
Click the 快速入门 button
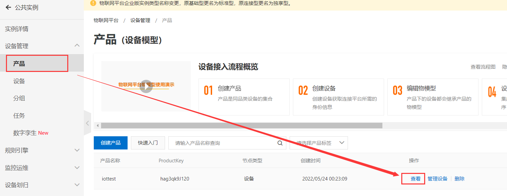[x=148, y=143]
